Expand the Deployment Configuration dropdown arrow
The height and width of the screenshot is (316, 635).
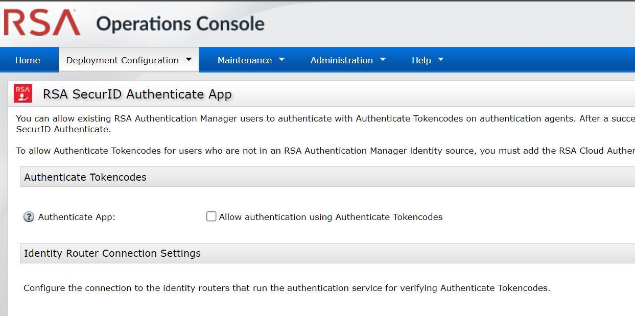pyautogui.click(x=189, y=60)
